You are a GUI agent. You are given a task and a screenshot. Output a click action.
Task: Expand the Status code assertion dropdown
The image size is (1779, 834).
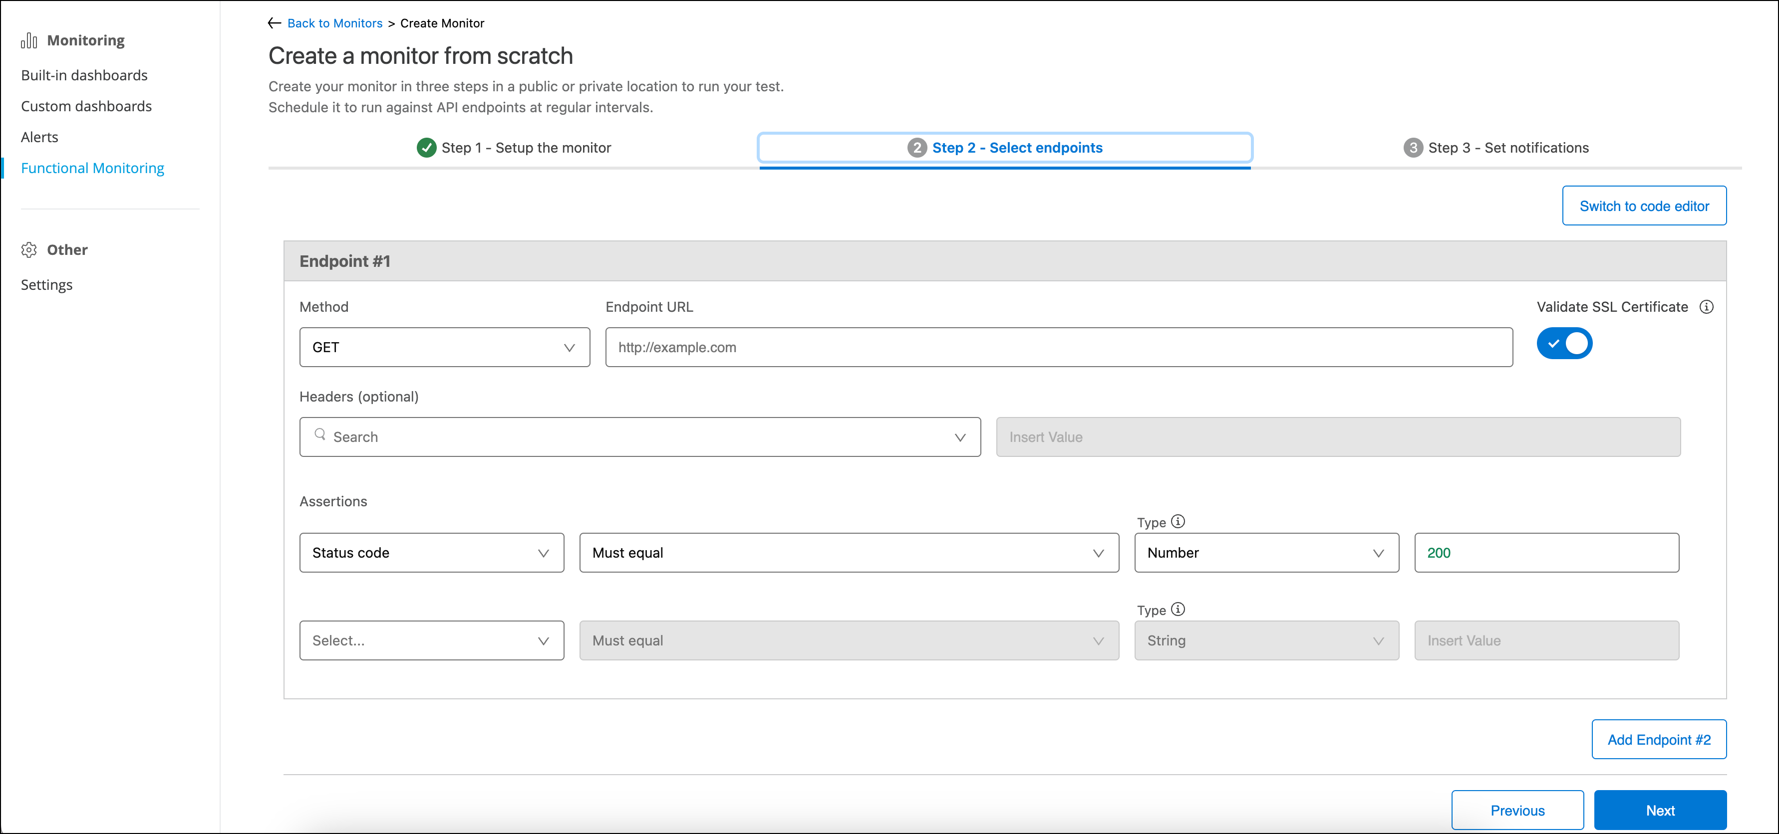432,553
